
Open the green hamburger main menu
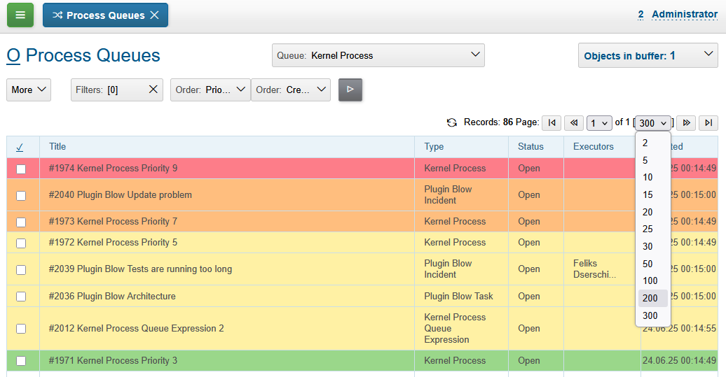[20, 15]
